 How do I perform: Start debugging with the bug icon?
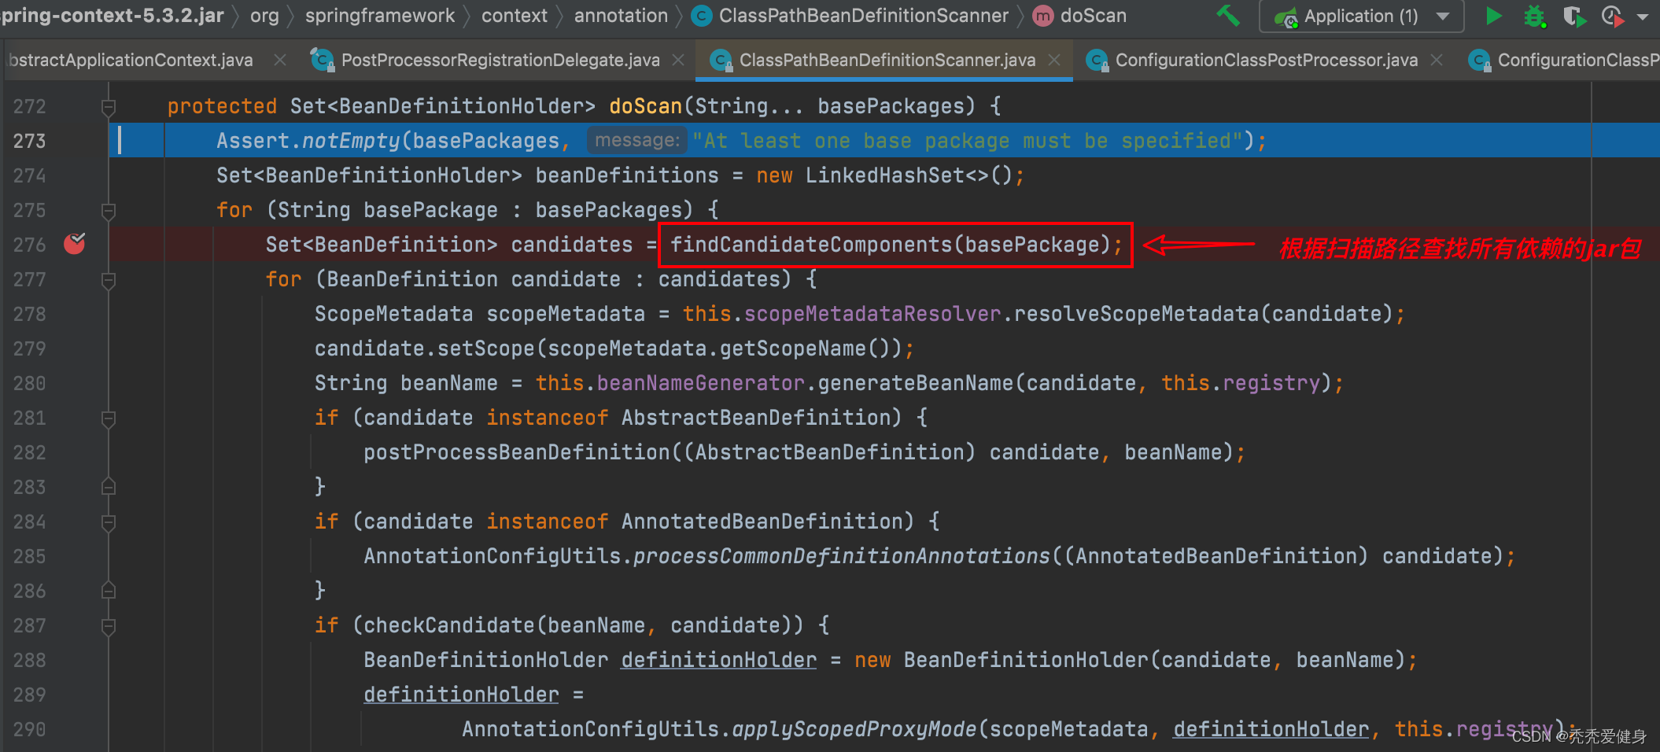click(1534, 16)
